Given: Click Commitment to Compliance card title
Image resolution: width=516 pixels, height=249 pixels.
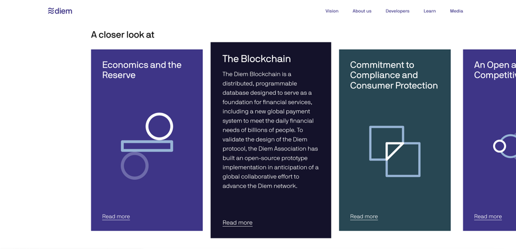Looking at the screenshot, I should (x=394, y=75).
